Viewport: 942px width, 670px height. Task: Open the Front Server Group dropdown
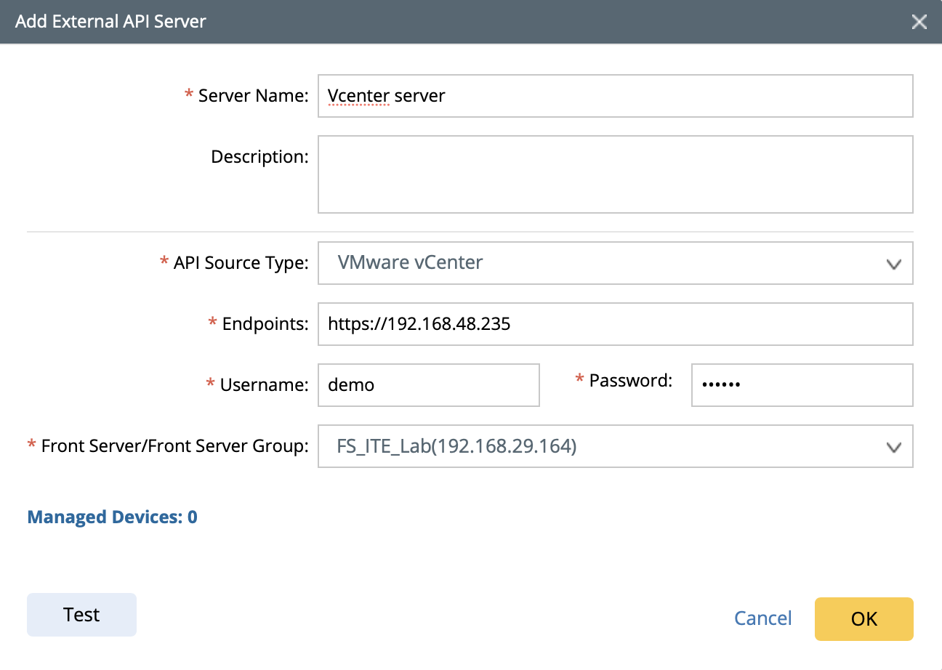coord(614,446)
